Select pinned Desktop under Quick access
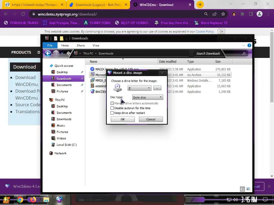 (x=62, y=72)
